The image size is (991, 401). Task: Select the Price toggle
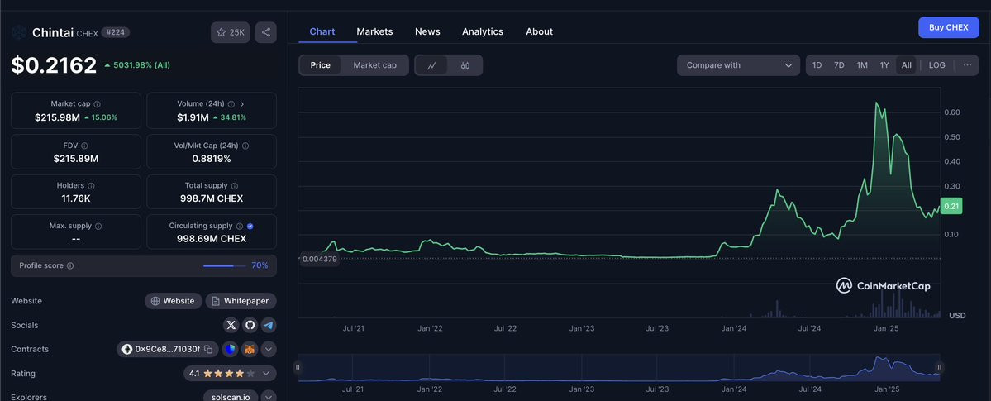click(321, 65)
